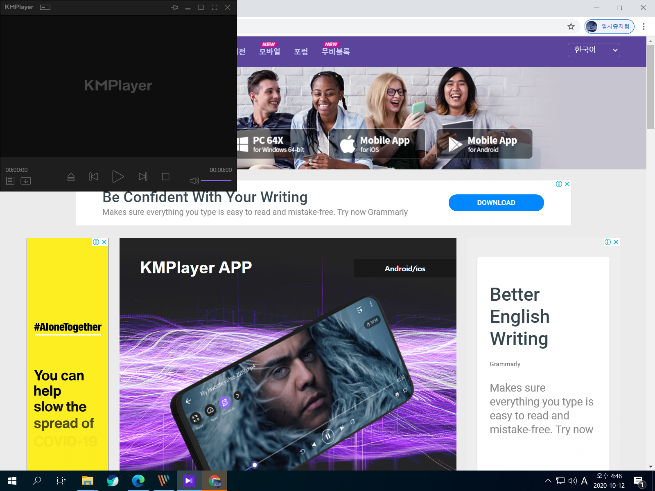Close the yellow #AloneTogether ad
The width and height of the screenshot is (655, 491).
coord(104,242)
